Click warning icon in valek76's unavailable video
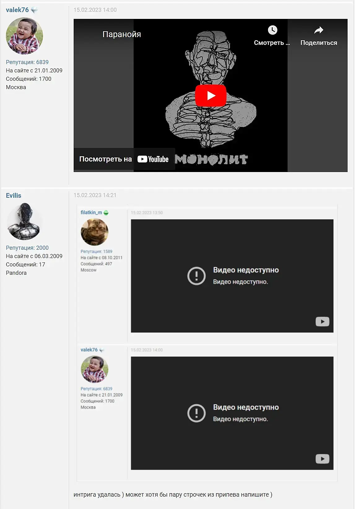Viewport: 355px width, 509px height. [x=197, y=413]
